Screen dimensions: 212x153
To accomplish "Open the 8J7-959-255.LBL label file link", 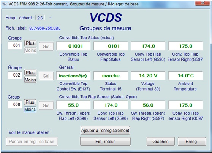I will pos(45,28).
